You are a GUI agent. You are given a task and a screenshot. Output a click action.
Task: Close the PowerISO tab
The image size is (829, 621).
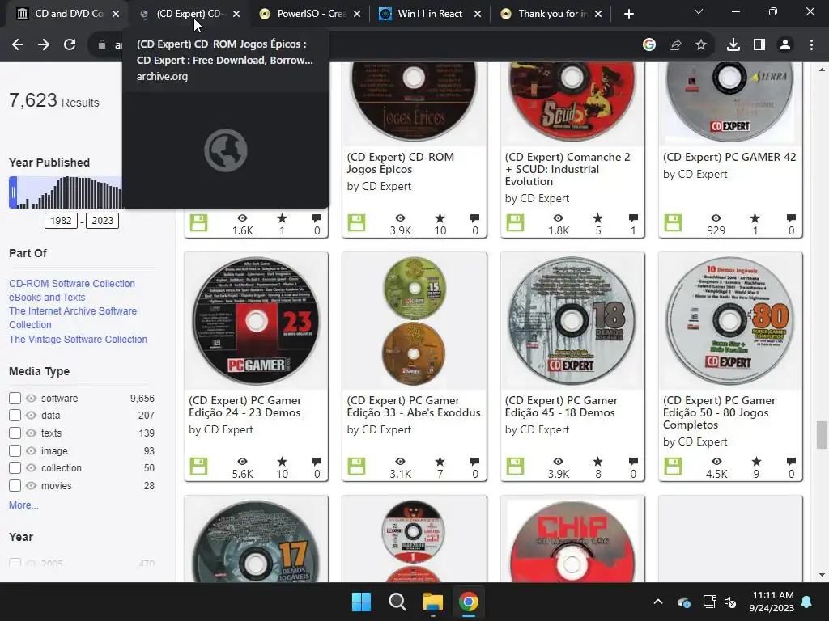(x=357, y=14)
